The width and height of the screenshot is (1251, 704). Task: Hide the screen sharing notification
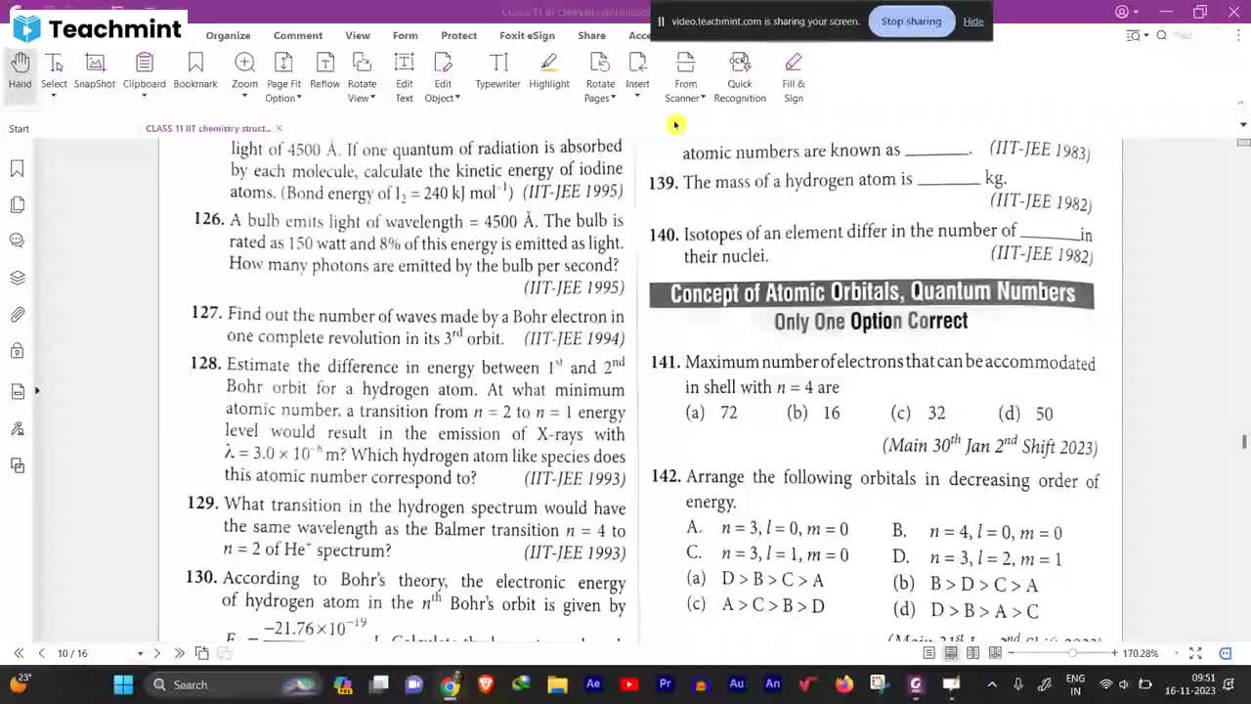click(x=973, y=22)
